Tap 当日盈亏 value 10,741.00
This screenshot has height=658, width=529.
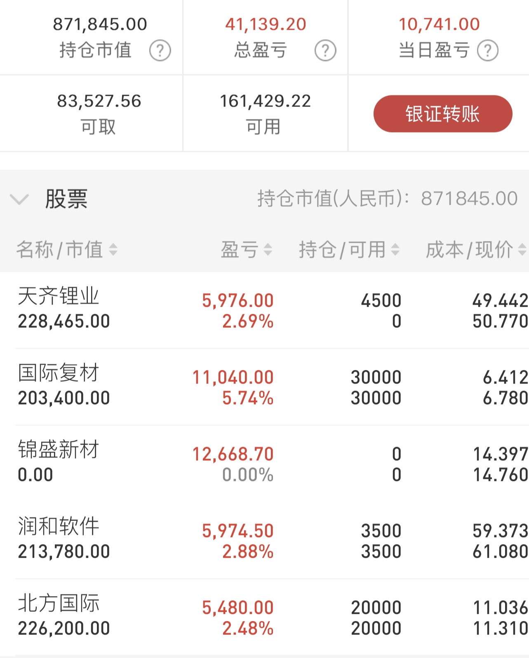(439, 24)
